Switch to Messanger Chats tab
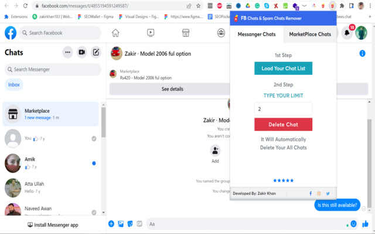Image resolution: width=375 pixels, height=234 pixels. (257, 34)
